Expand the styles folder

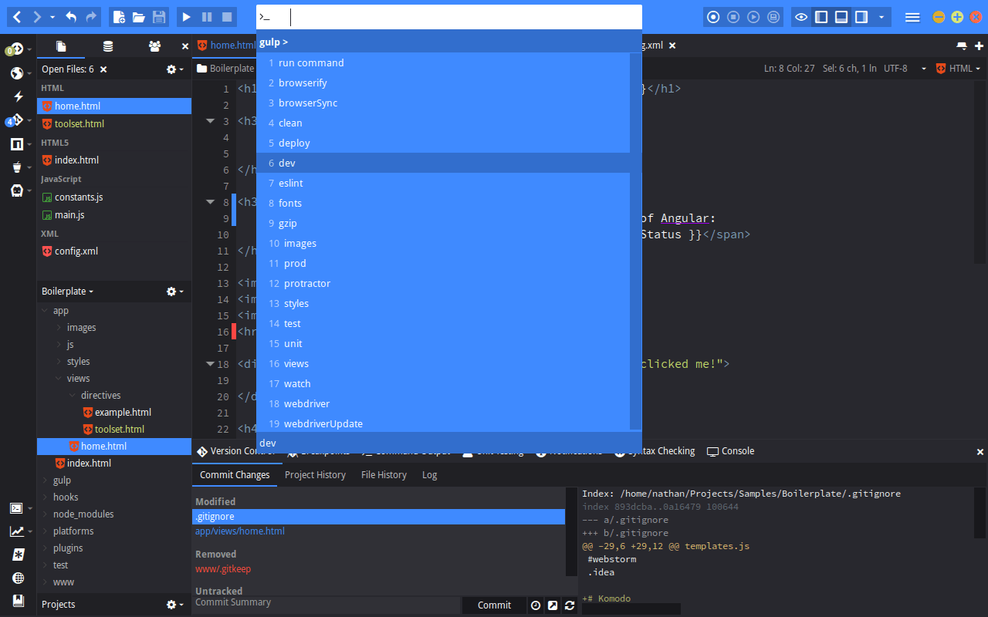pos(59,362)
